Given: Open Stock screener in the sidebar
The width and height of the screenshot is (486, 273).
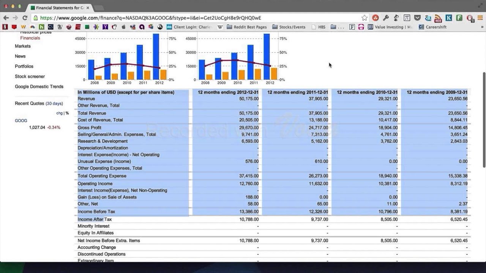Looking at the screenshot, I should [30, 76].
